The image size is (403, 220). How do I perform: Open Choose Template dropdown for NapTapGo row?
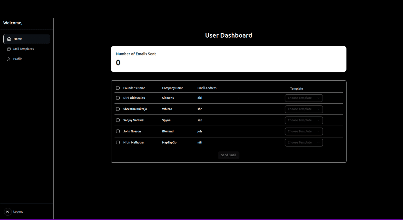(304, 143)
